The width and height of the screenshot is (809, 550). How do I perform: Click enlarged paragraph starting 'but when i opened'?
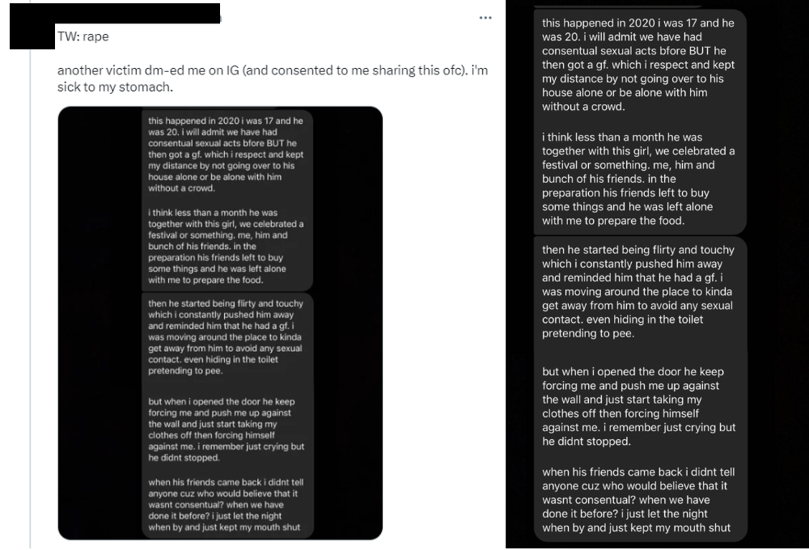pyautogui.click(x=639, y=406)
